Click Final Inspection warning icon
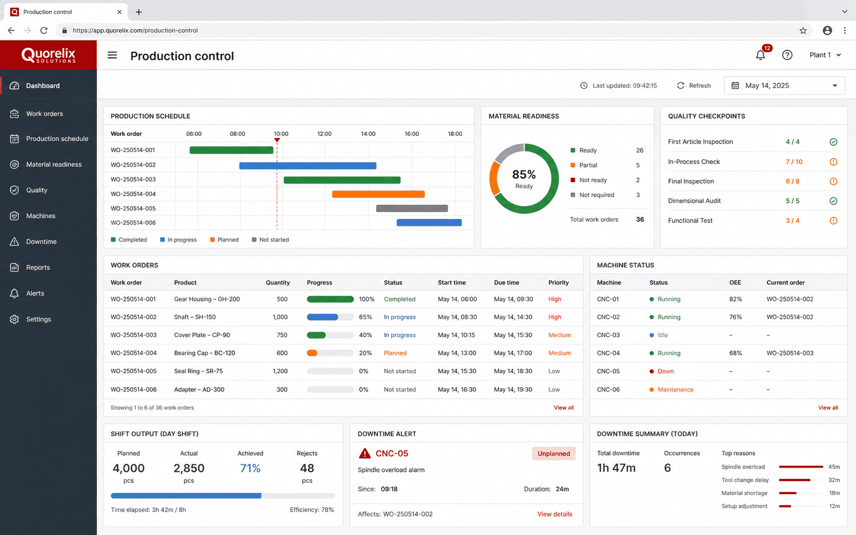The height and width of the screenshot is (535, 856). (833, 181)
